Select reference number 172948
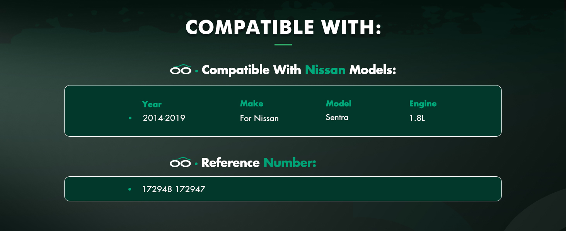The height and width of the screenshot is (231, 566). point(157,189)
